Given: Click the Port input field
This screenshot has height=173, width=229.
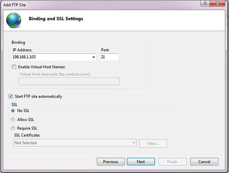Looking at the screenshot, I should (109, 57).
